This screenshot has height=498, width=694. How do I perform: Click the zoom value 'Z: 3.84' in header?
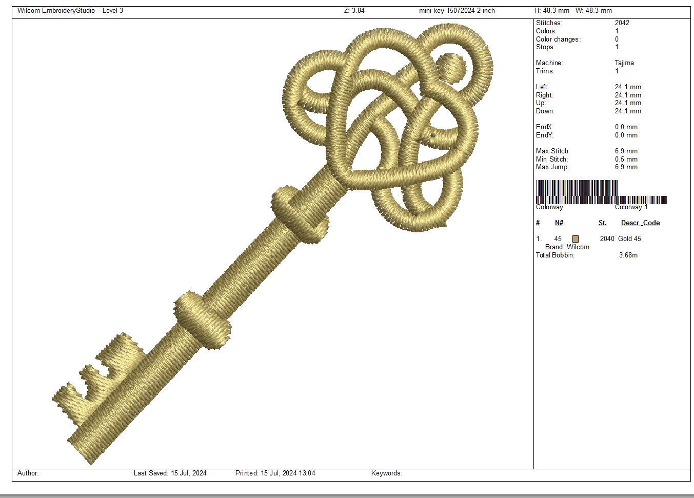(354, 11)
